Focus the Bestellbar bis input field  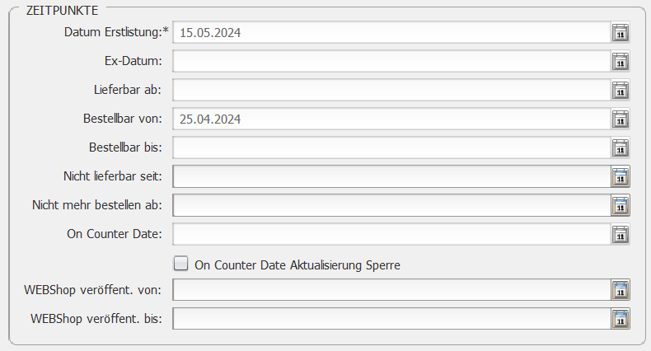(x=391, y=147)
